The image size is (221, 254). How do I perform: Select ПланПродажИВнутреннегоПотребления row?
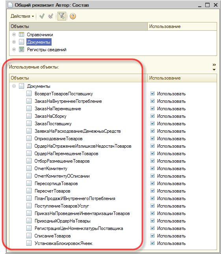point(75,198)
